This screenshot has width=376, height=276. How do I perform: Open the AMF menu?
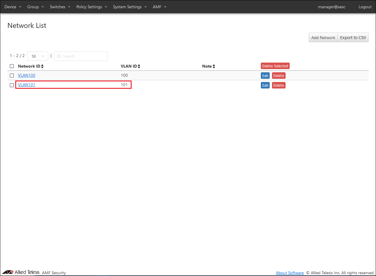pyautogui.click(x=160, y=7)
